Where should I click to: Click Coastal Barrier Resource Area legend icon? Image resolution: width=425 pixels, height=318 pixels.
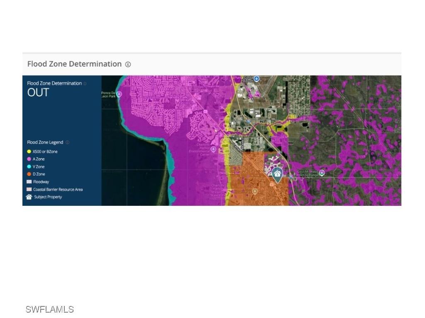[29, 189]
